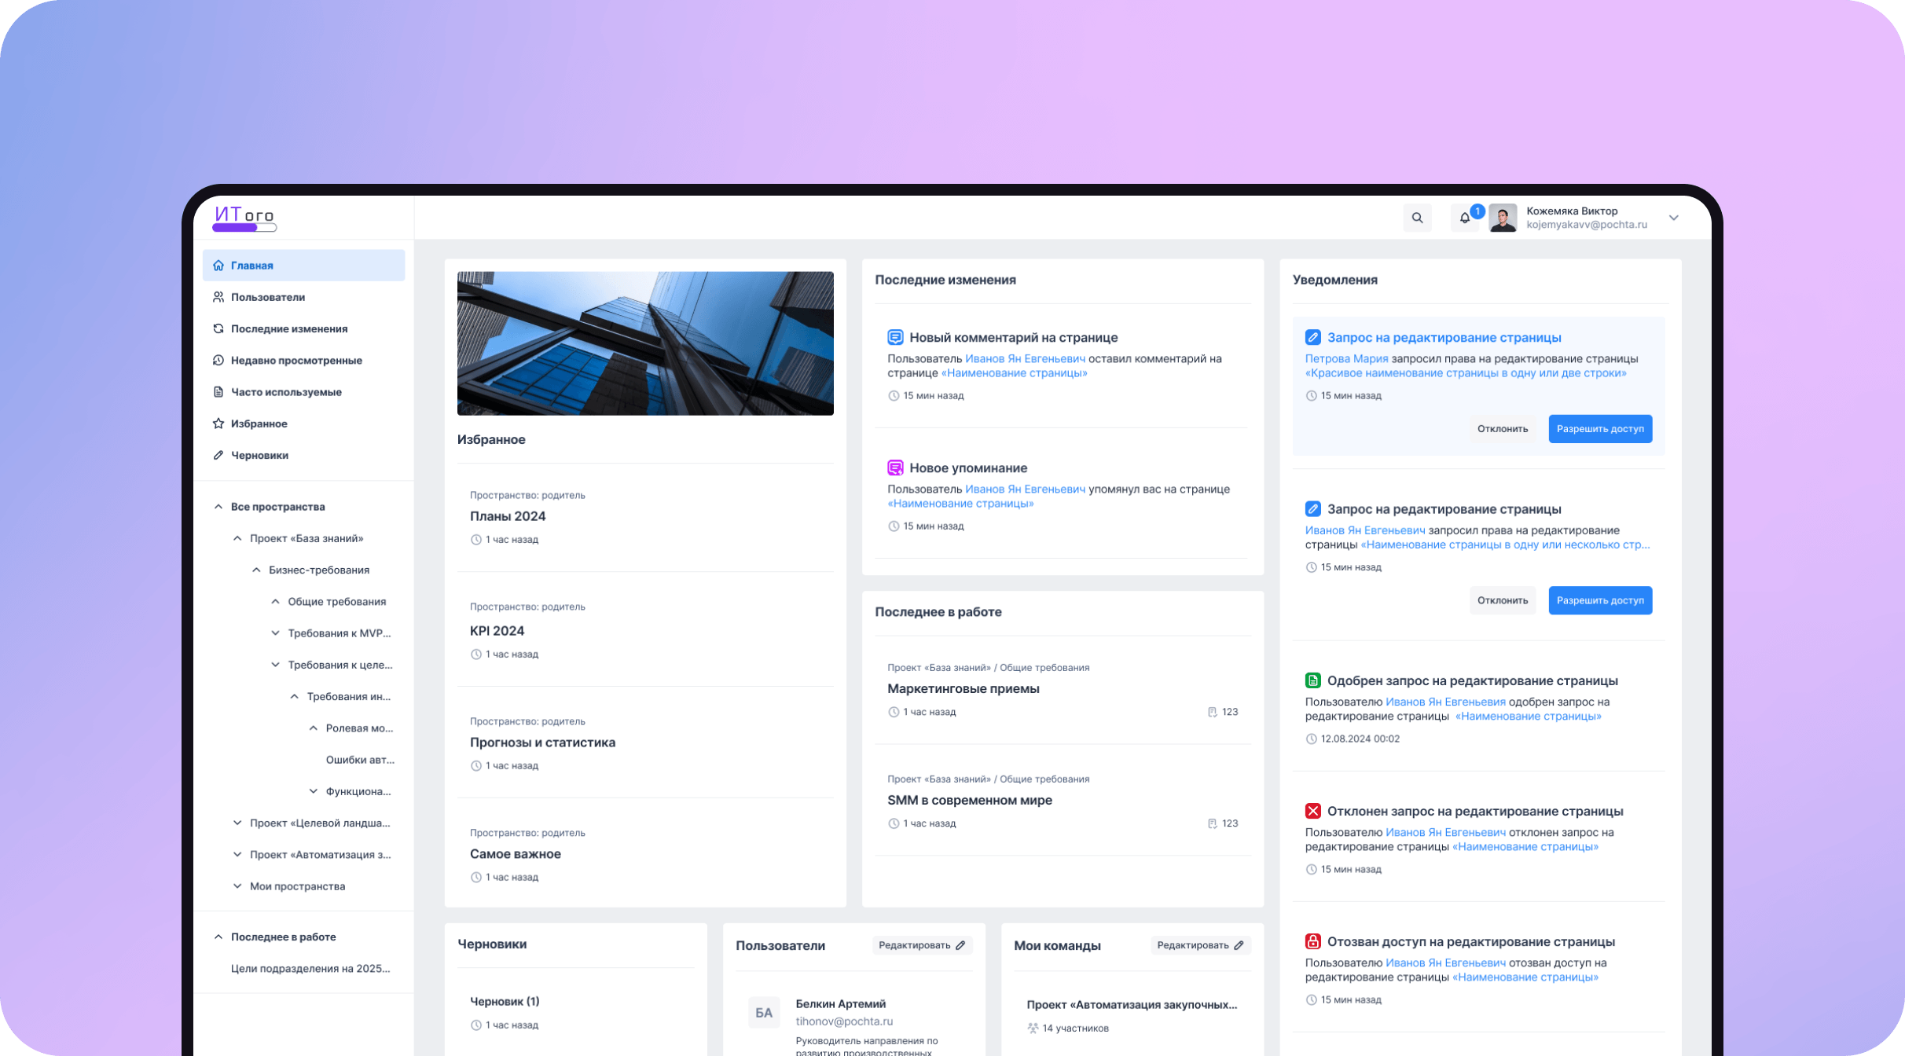The image size is (1905, 1056).
Task: Open the notifications bell icon
Action: point(1464,218)
